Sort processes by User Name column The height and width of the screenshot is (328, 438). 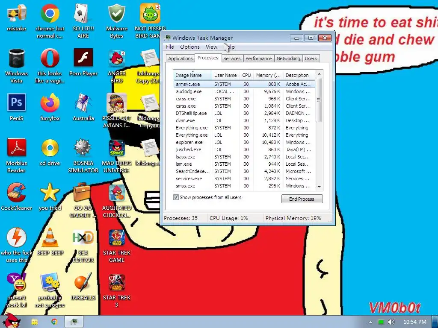point(225,75)
